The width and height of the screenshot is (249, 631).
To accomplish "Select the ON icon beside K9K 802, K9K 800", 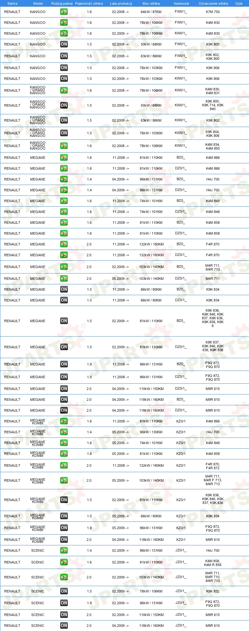I will pos(64,56).
